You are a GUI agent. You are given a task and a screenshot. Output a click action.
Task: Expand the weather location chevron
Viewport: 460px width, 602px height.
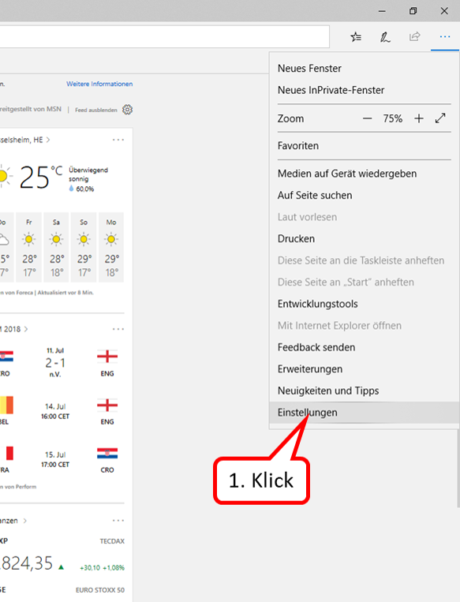click(x=48, y=140)
